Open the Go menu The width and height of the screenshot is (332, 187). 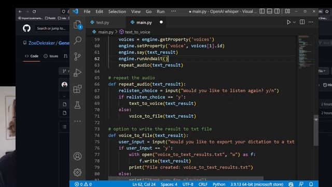[x=149, y=11]
